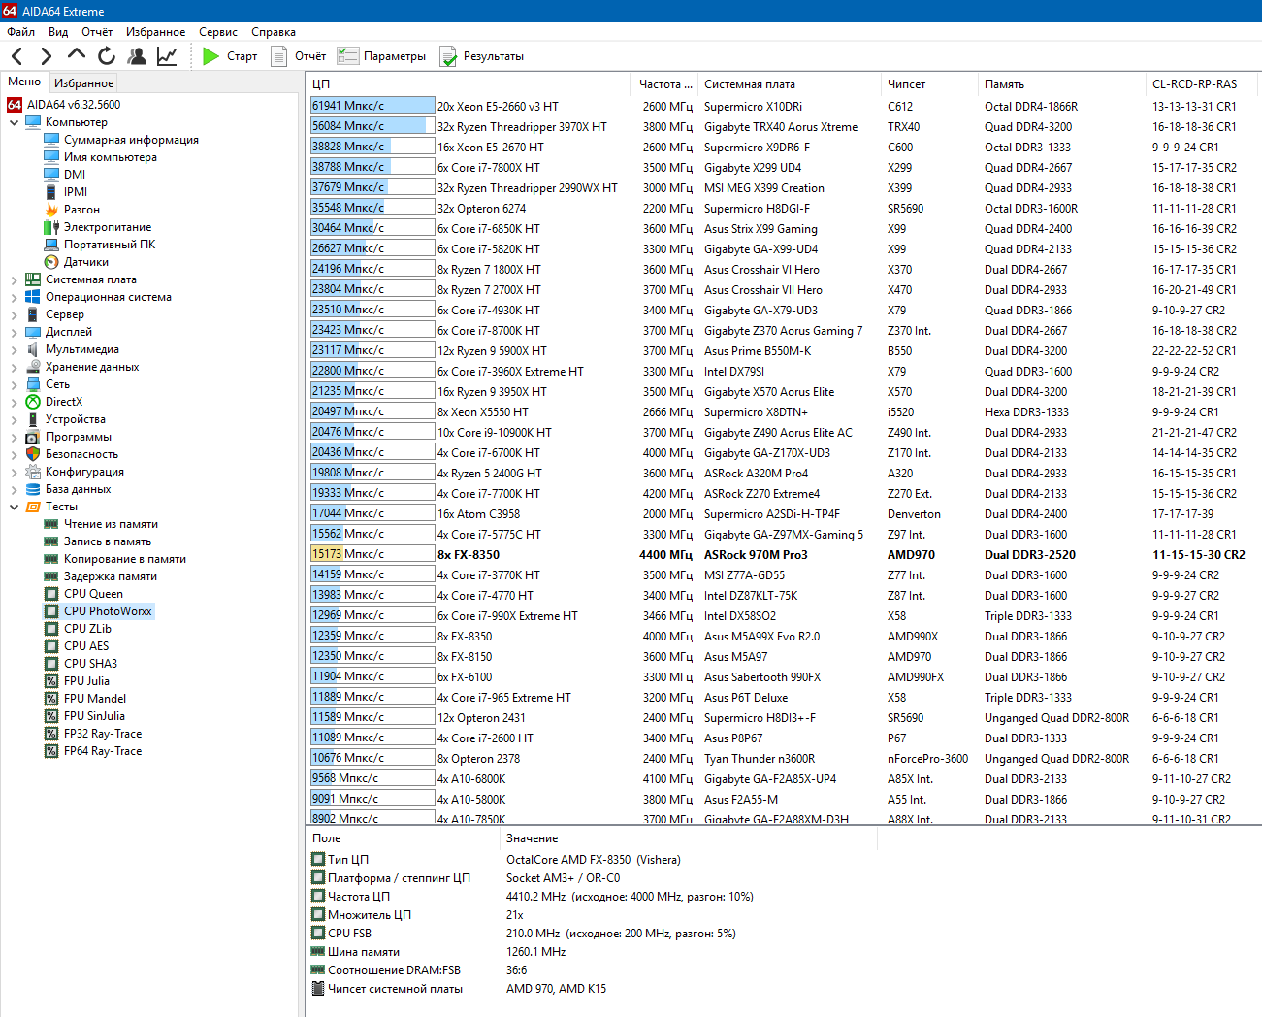Open the Электропитание tree item

pyautogui.click(x=98, y=227)
